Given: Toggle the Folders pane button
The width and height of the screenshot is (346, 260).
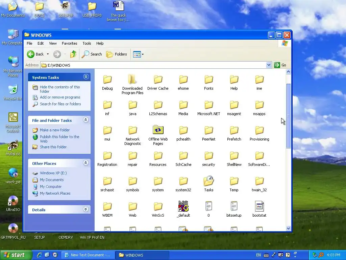Looking at the screenshot, I should pyautogui.click(x=117, y=54).
